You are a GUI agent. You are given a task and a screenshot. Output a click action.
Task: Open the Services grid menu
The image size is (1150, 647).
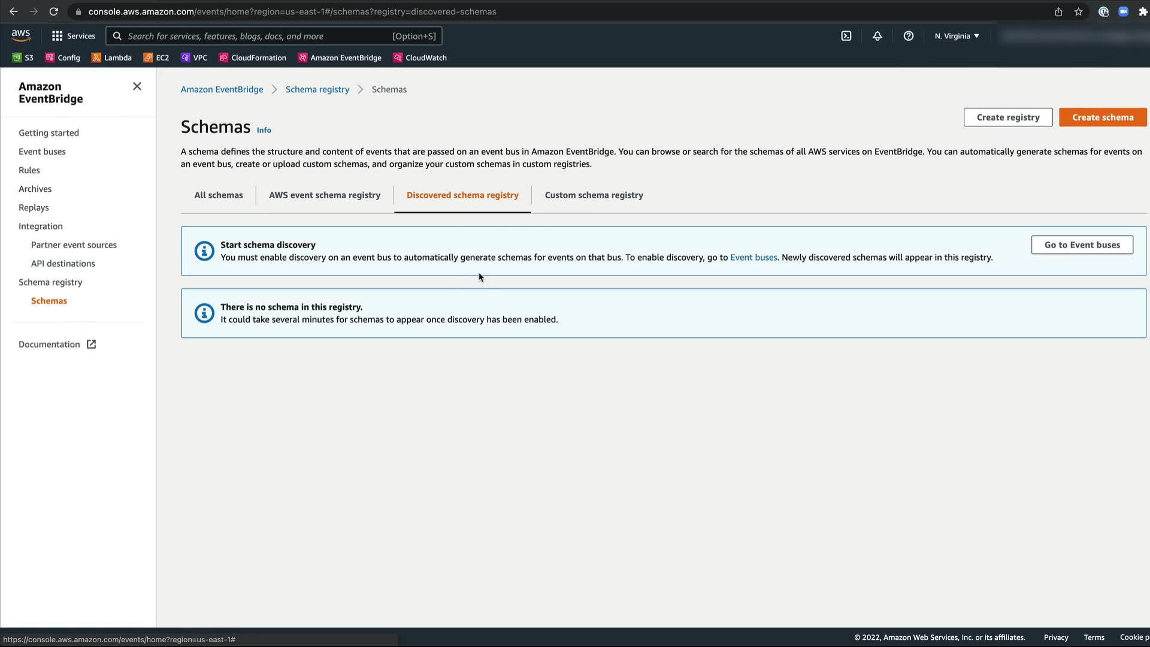[73, 36]
